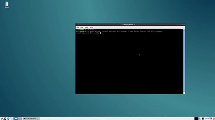
Task: Open the File menu in the terminal
Action: click(x=78, y=27)
